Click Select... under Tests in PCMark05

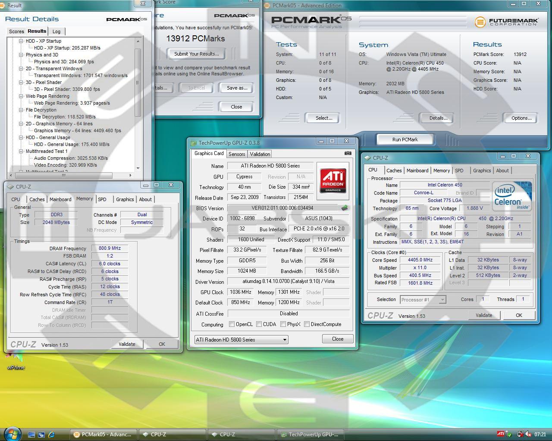click(x=324, y=118)
